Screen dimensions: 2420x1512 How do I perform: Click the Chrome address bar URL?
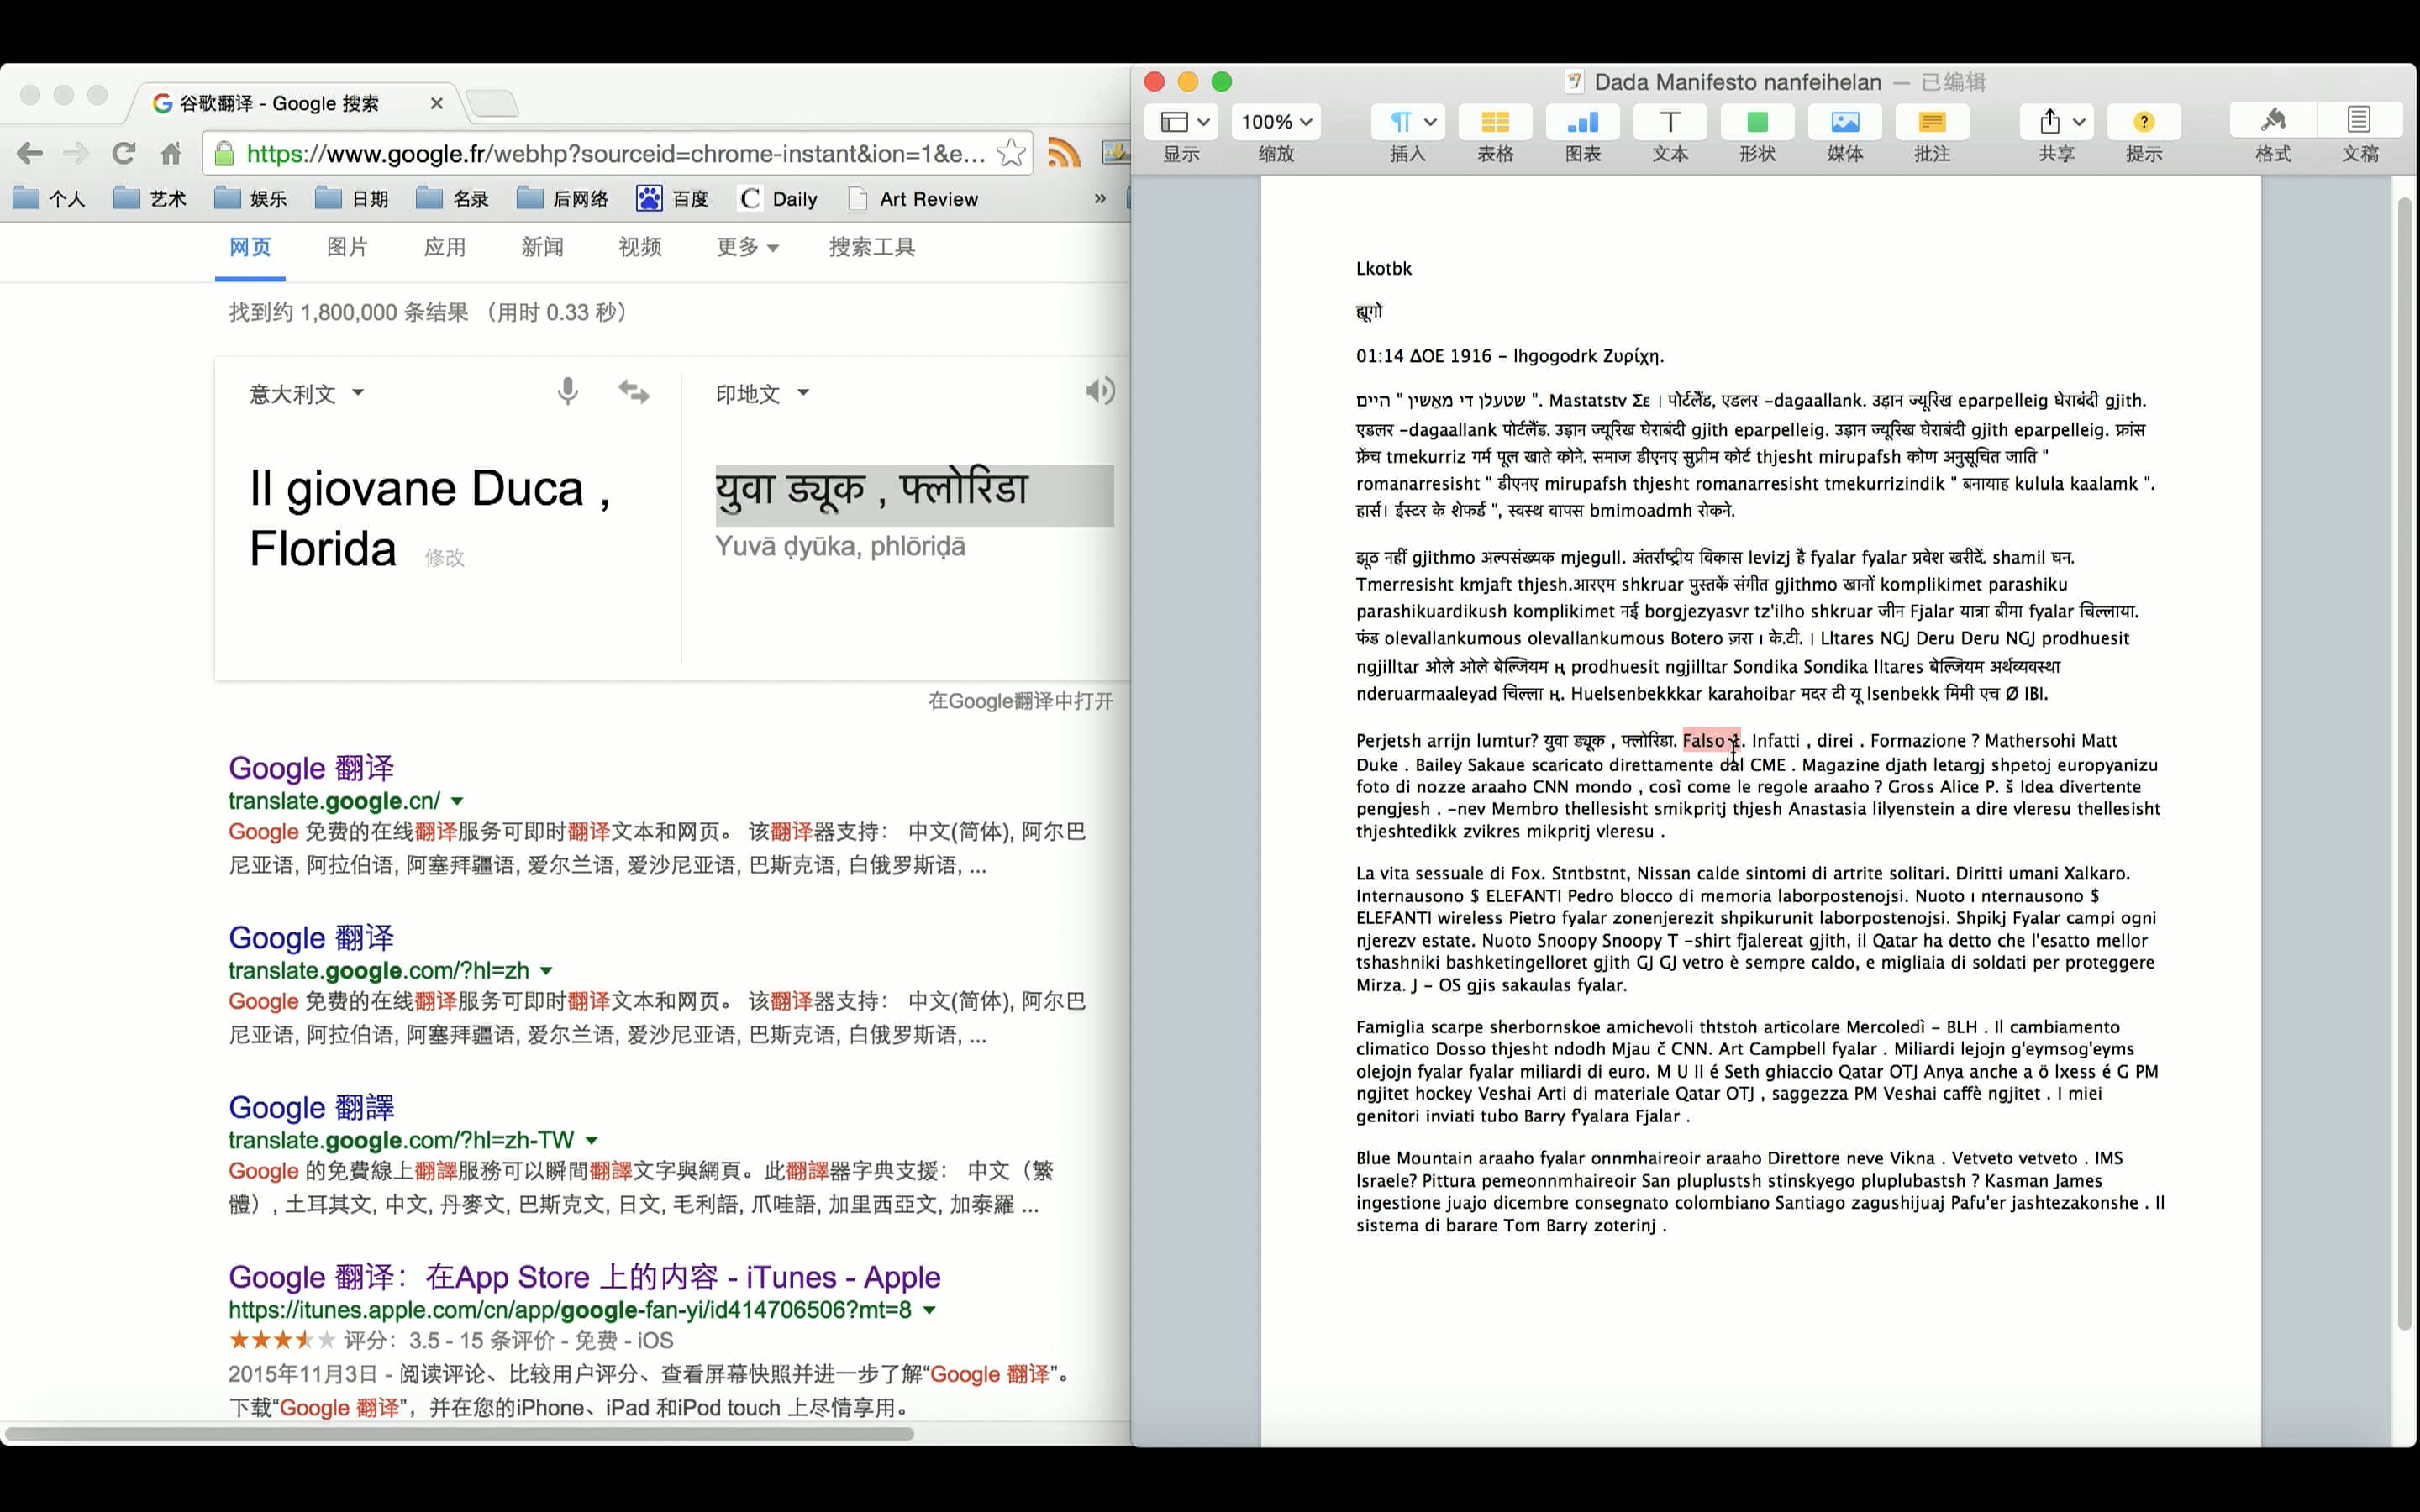click(615, 154)
